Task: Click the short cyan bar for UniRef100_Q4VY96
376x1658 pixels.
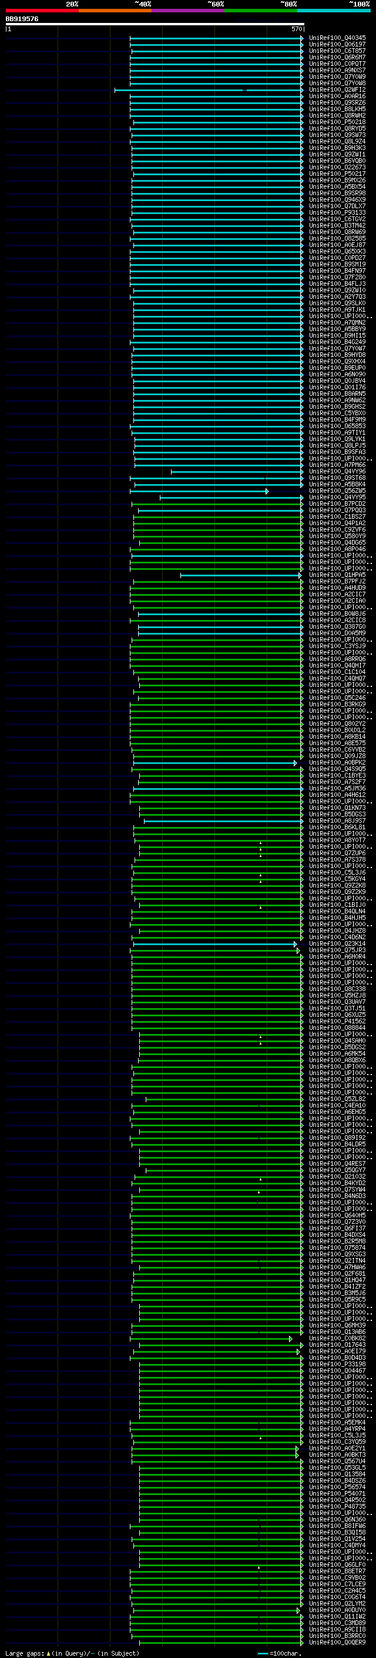Action: click(x=237, y=472)
